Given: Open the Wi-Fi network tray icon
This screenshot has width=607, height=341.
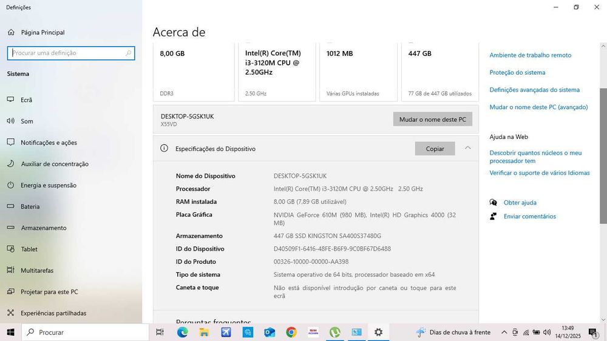Looking at the screenshot, I should coord(526,332).
